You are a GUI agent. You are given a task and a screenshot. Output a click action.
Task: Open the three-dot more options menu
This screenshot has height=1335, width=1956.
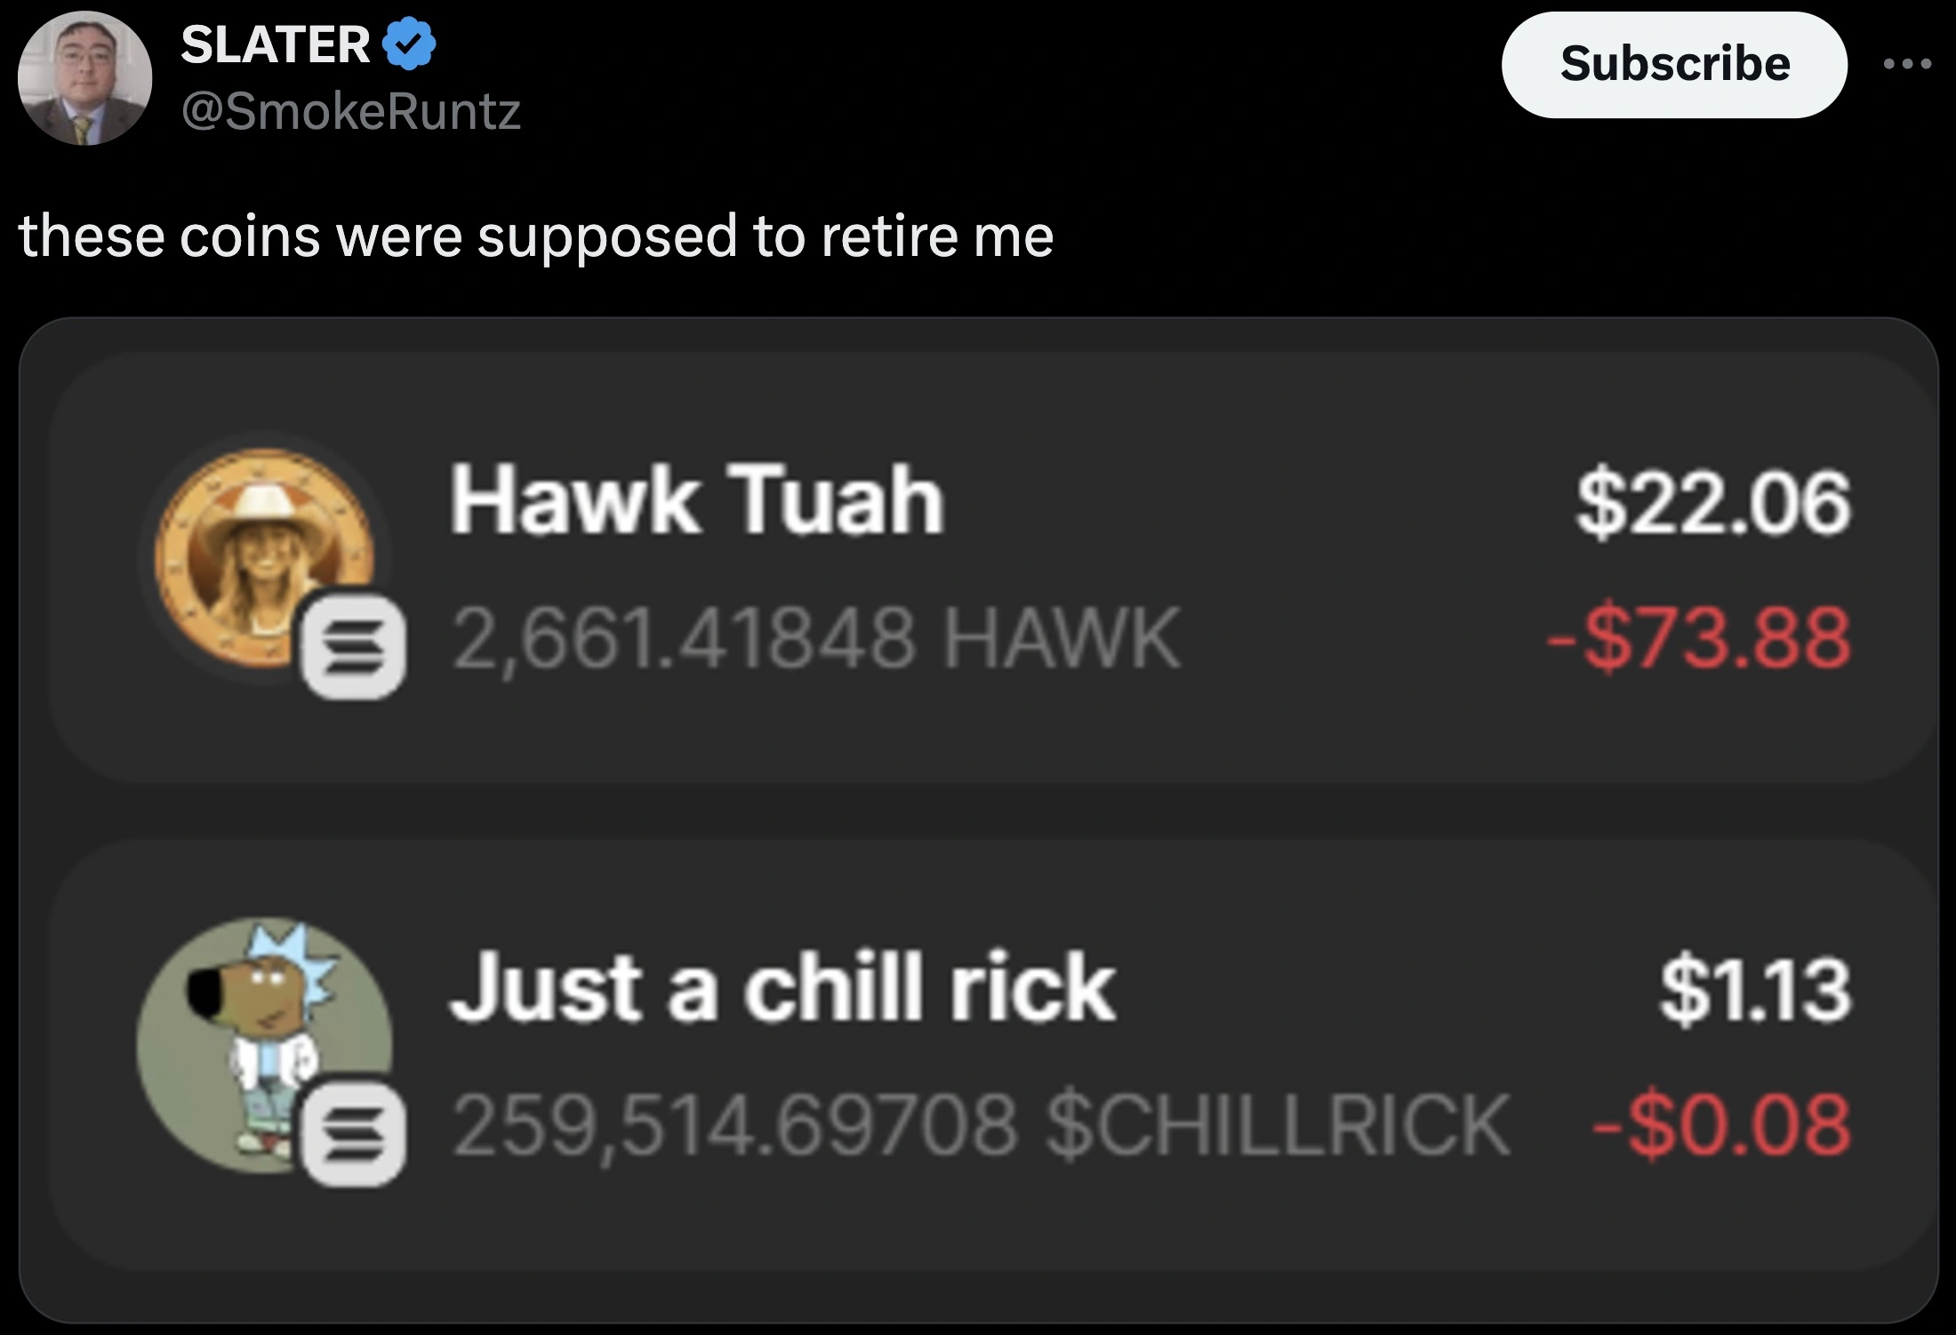click(x=1907, y=64)
